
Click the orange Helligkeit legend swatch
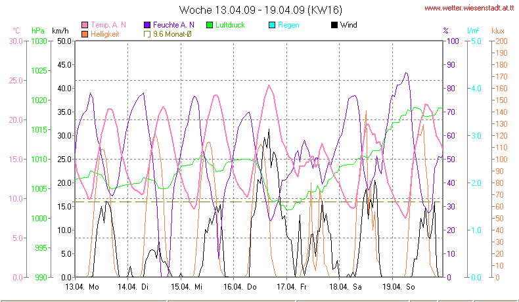point(85,34)
